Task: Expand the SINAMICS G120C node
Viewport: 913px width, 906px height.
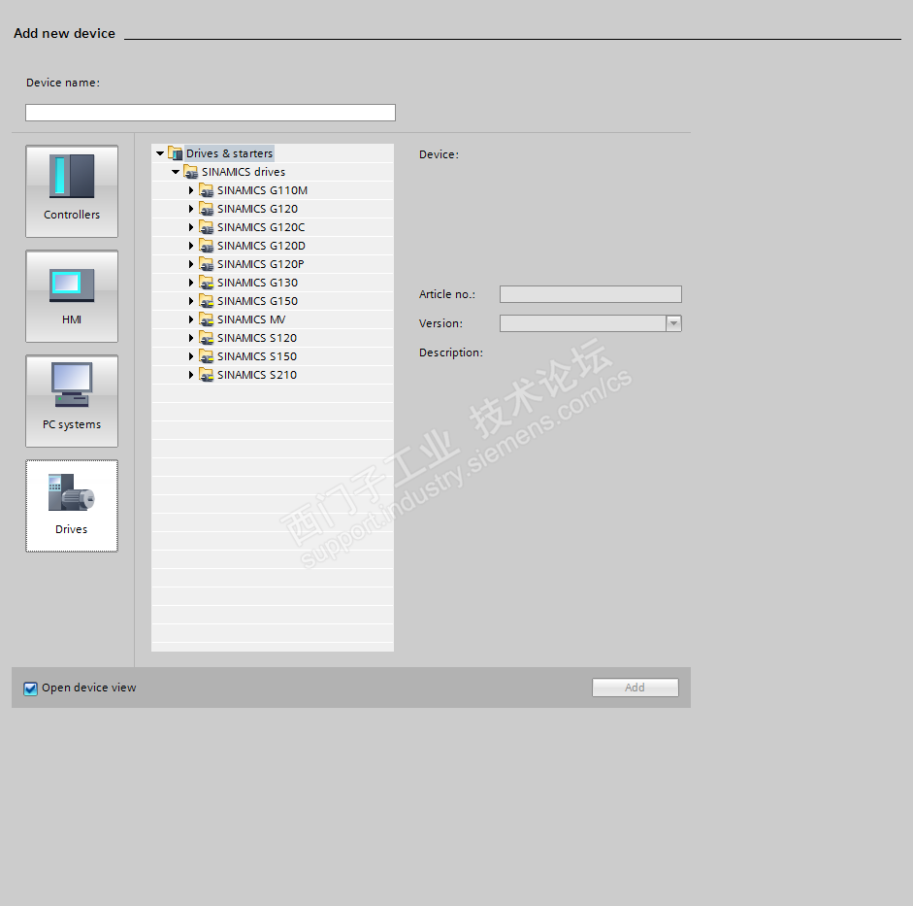Action: coord(191,227)
